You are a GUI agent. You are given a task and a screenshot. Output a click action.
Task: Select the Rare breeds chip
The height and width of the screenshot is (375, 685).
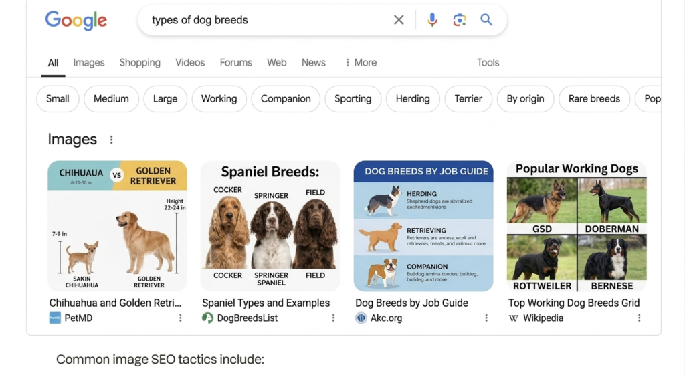[x=594, y=99]
